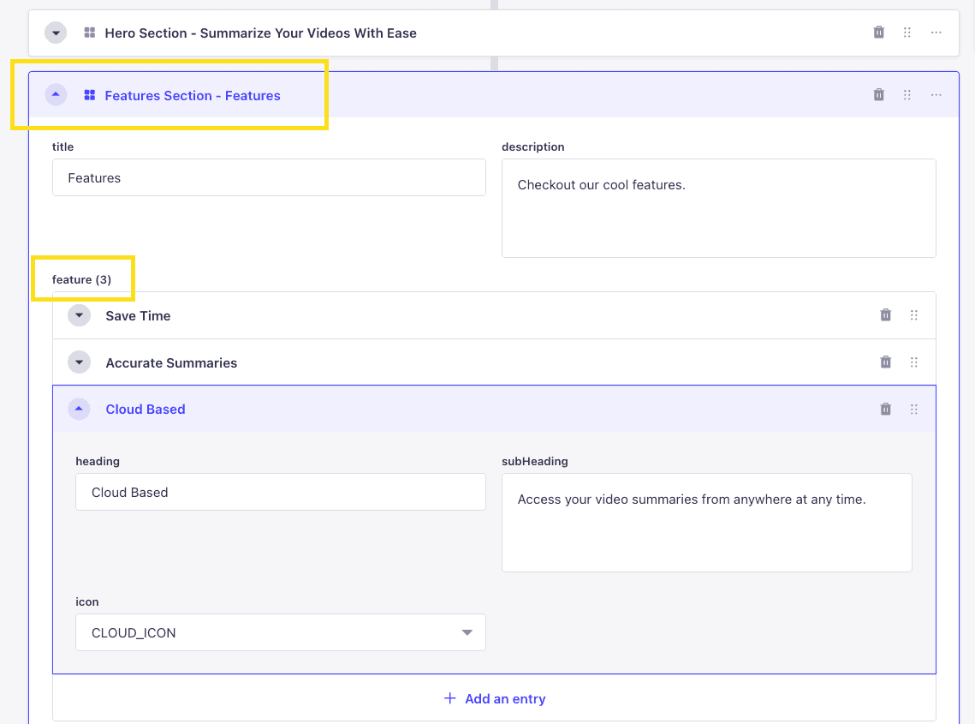Click drag handle of Save Time entry
Image resolution: width=975 pixels, height=724 pixels.
[x=914, y=315]
